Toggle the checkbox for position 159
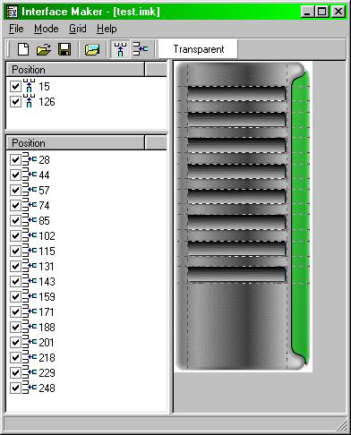Viewport: 351px width, 435px height. click(x=15, y=296)
